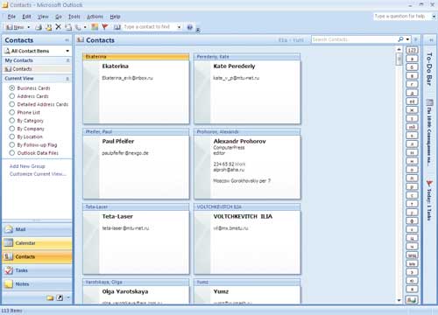The width and height of the screenshot is (438, 315).
Task: Click the Search Contacts field
Action: (x=354, y=39)
